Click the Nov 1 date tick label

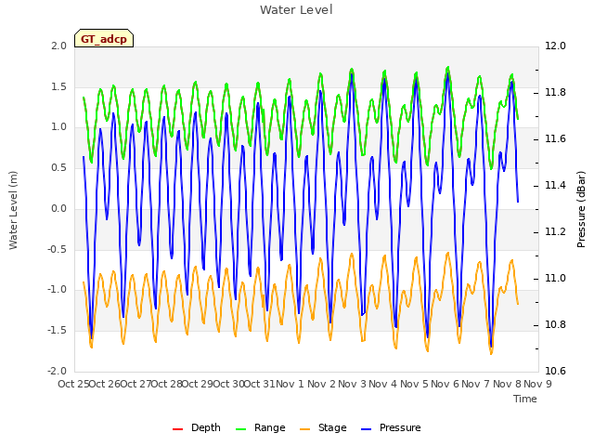click(290, 384)
